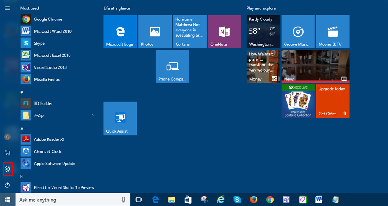Open the purple OneNote tile

pos(224,32)
